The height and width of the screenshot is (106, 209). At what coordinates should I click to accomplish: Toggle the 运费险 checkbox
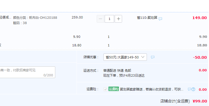(x=106, y=89)
